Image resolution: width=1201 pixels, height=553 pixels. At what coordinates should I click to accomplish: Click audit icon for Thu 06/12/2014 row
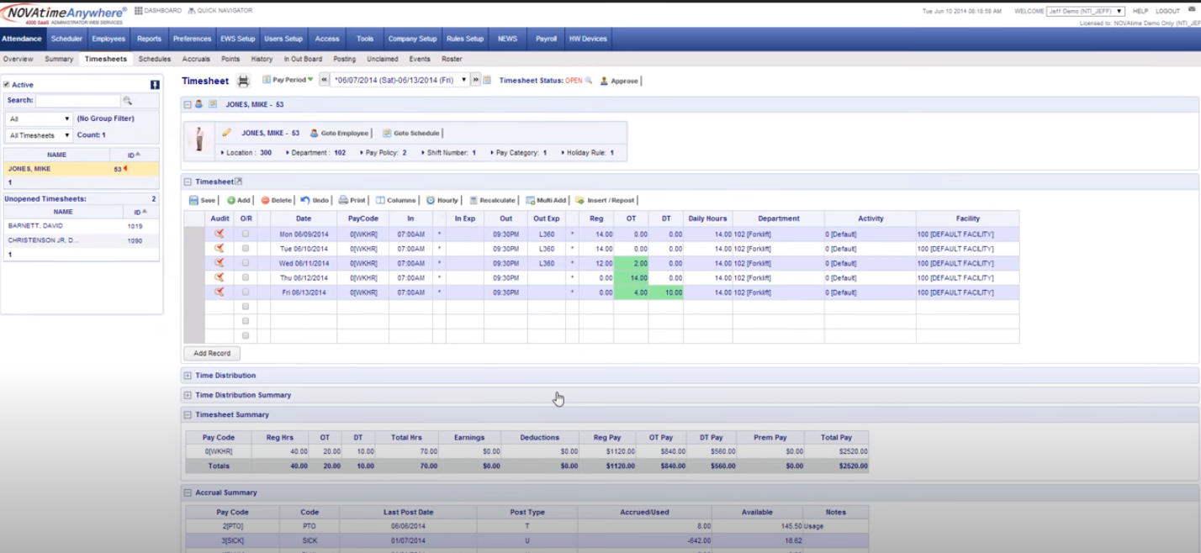[220, 276]
